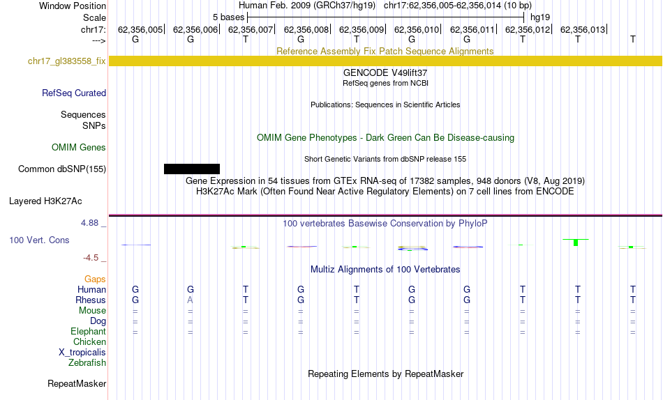Click the Mouse species label
Image resolution: width=663 pixels, height=400 pixels.
point(92,311)
